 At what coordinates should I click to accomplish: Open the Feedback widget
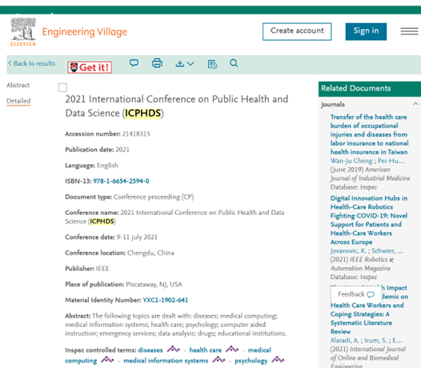click(x=356, y=294)
